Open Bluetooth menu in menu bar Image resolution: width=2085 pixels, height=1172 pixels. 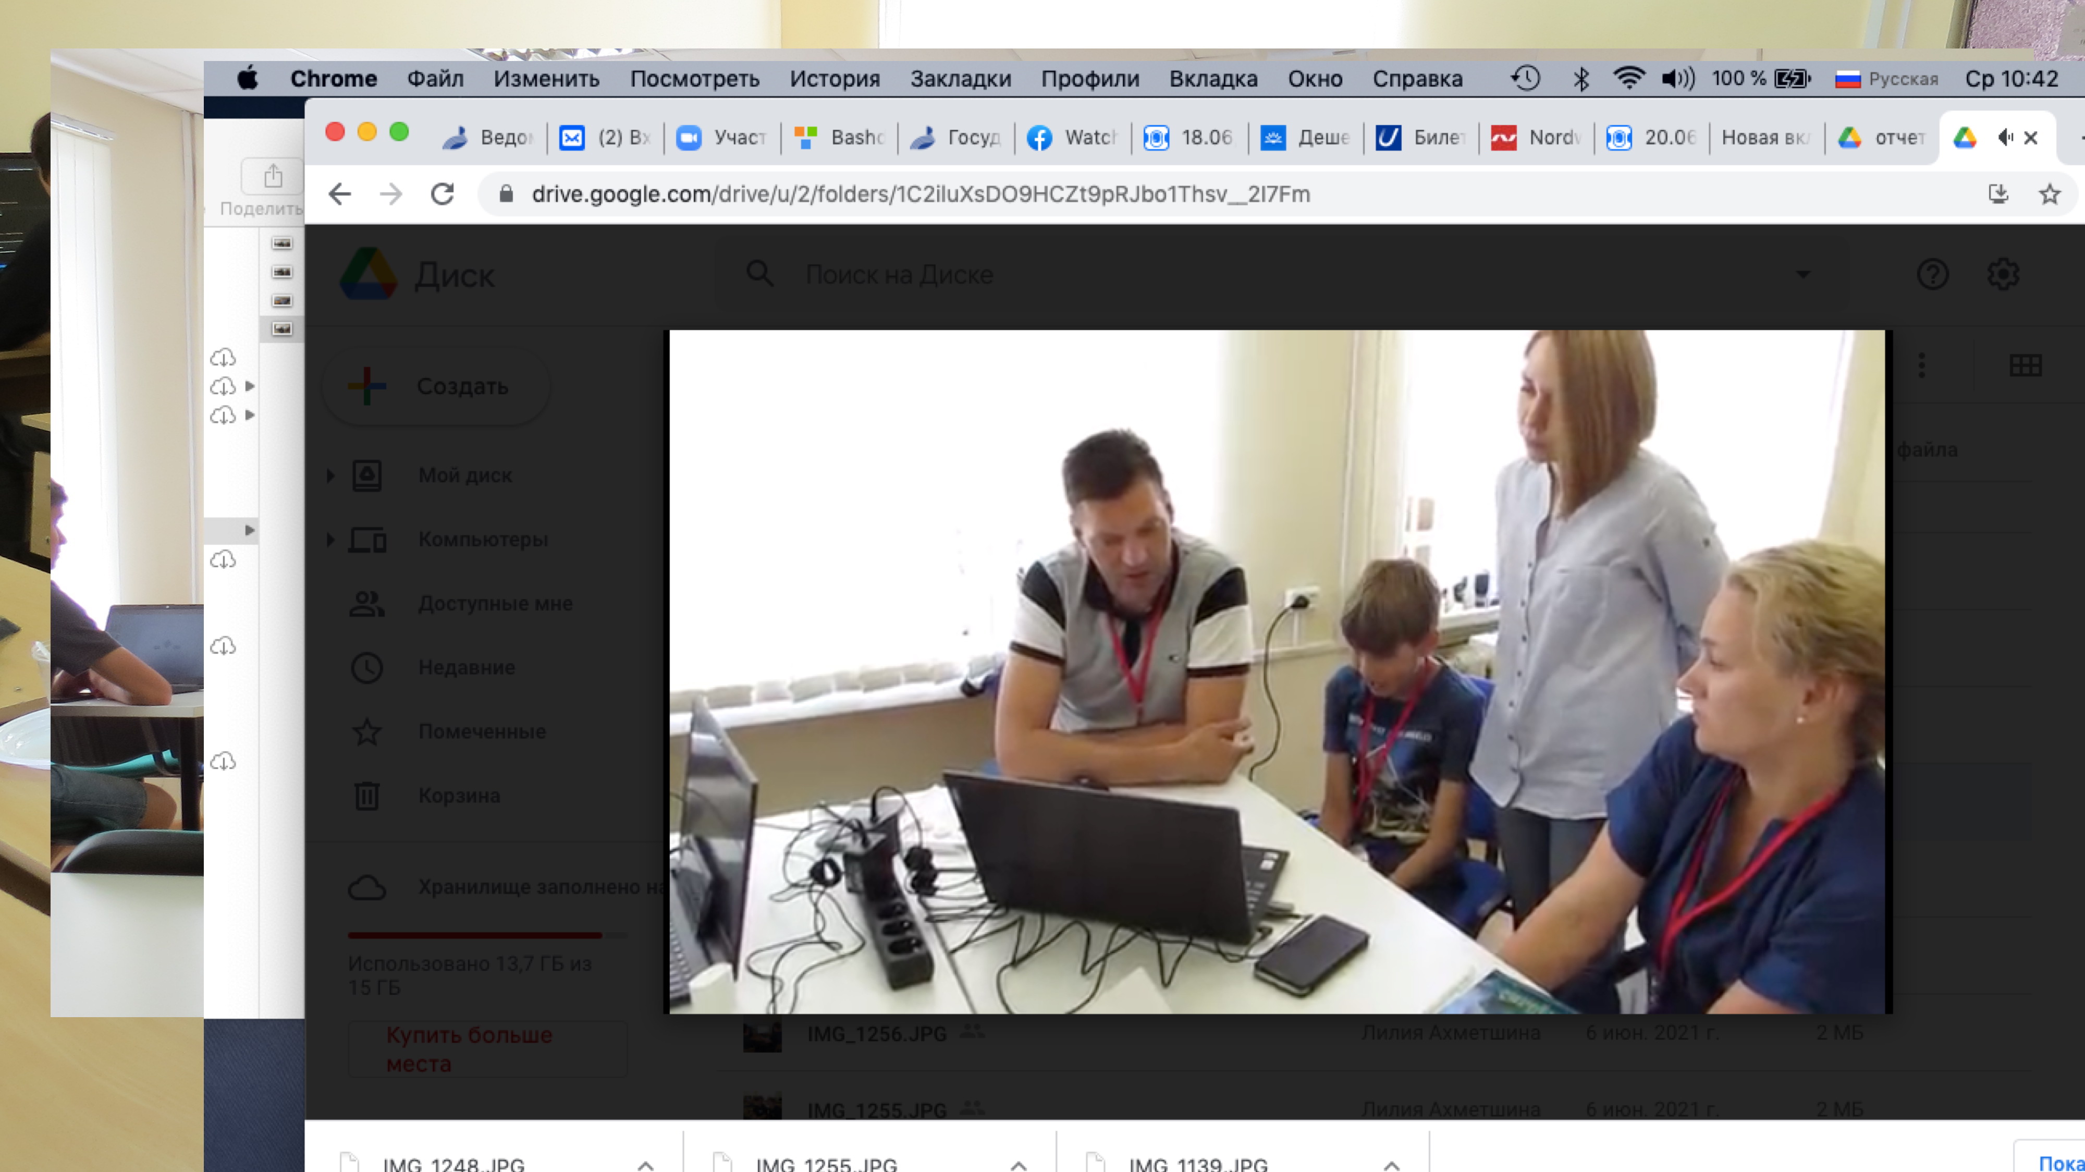click(1581, 79)
